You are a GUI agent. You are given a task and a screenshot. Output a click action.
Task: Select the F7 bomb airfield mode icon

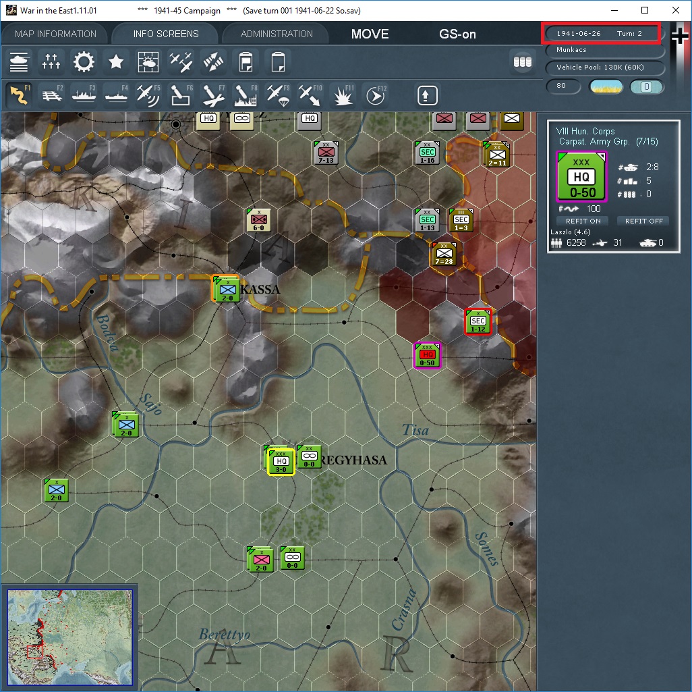pyautogui.click(x=213, y=95)
